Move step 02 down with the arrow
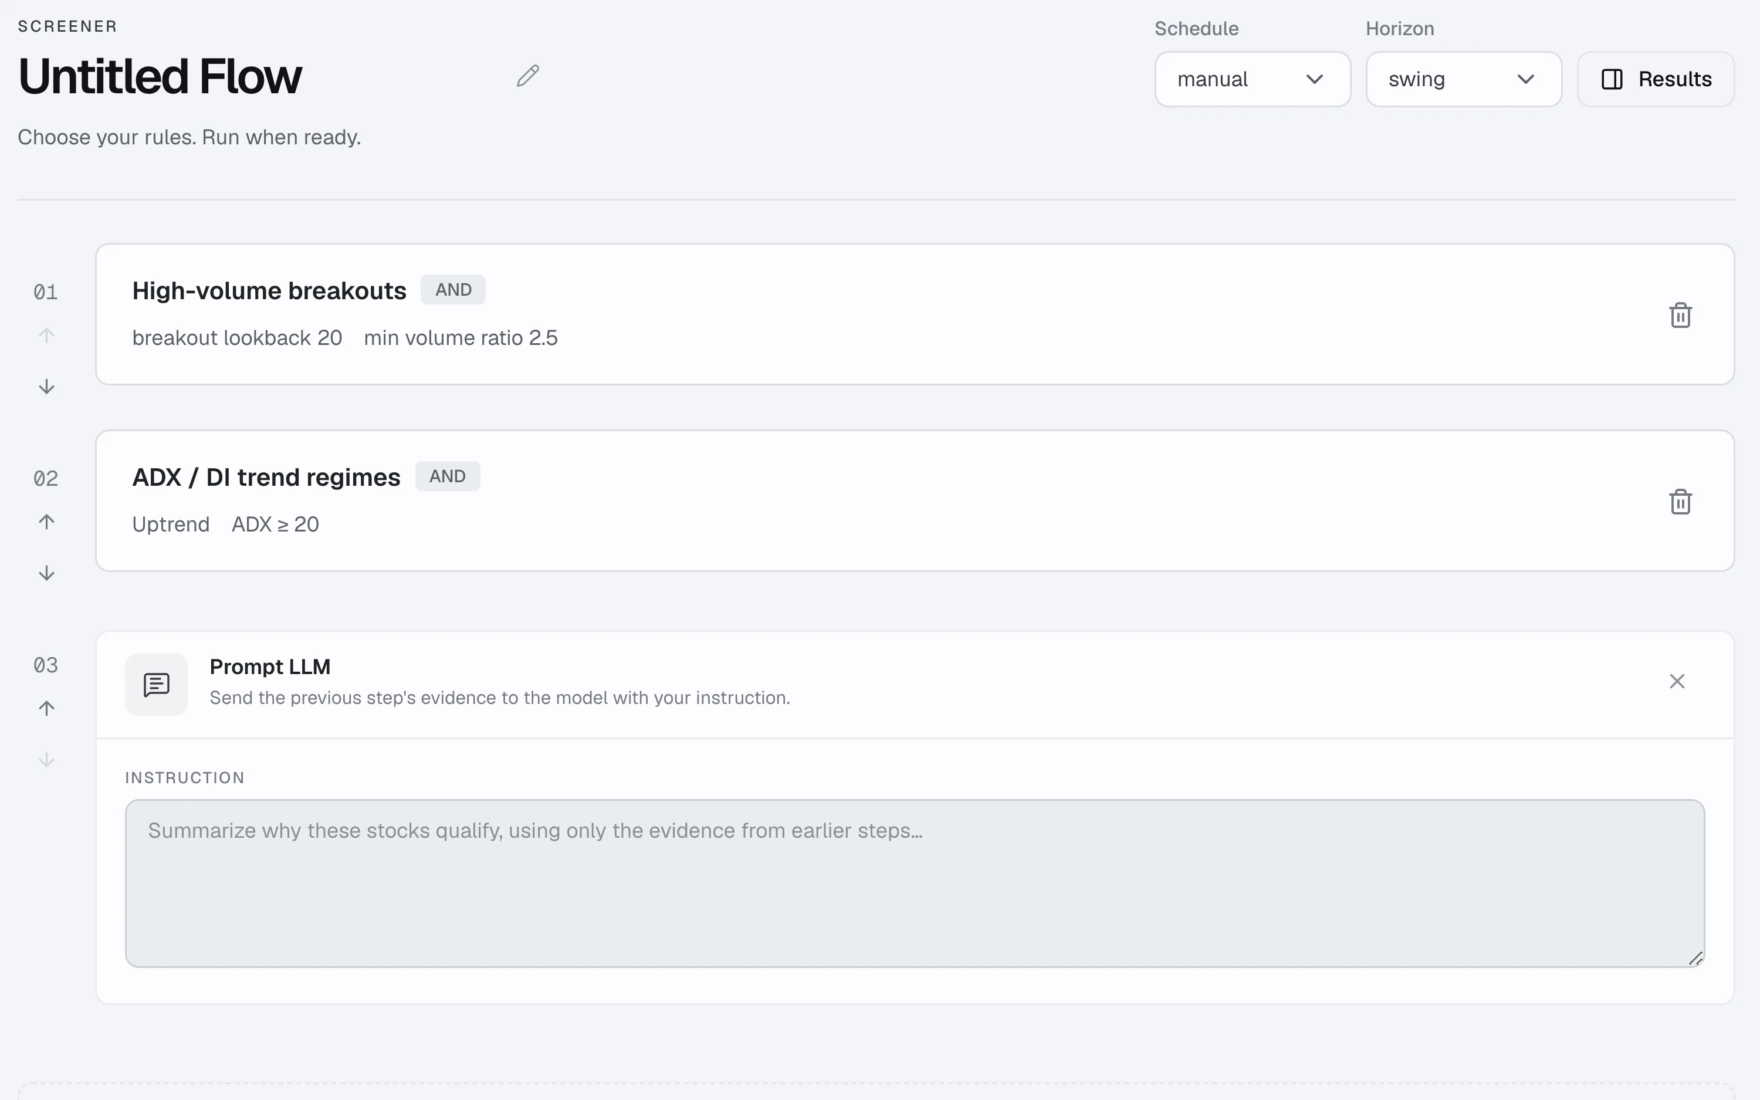The image size is (1760, 1100). [46, 573]
